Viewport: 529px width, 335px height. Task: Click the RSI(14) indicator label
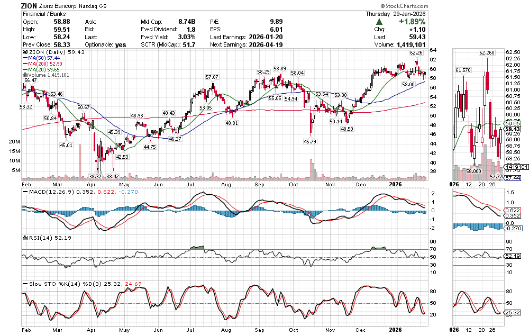(x=38, y=238)
